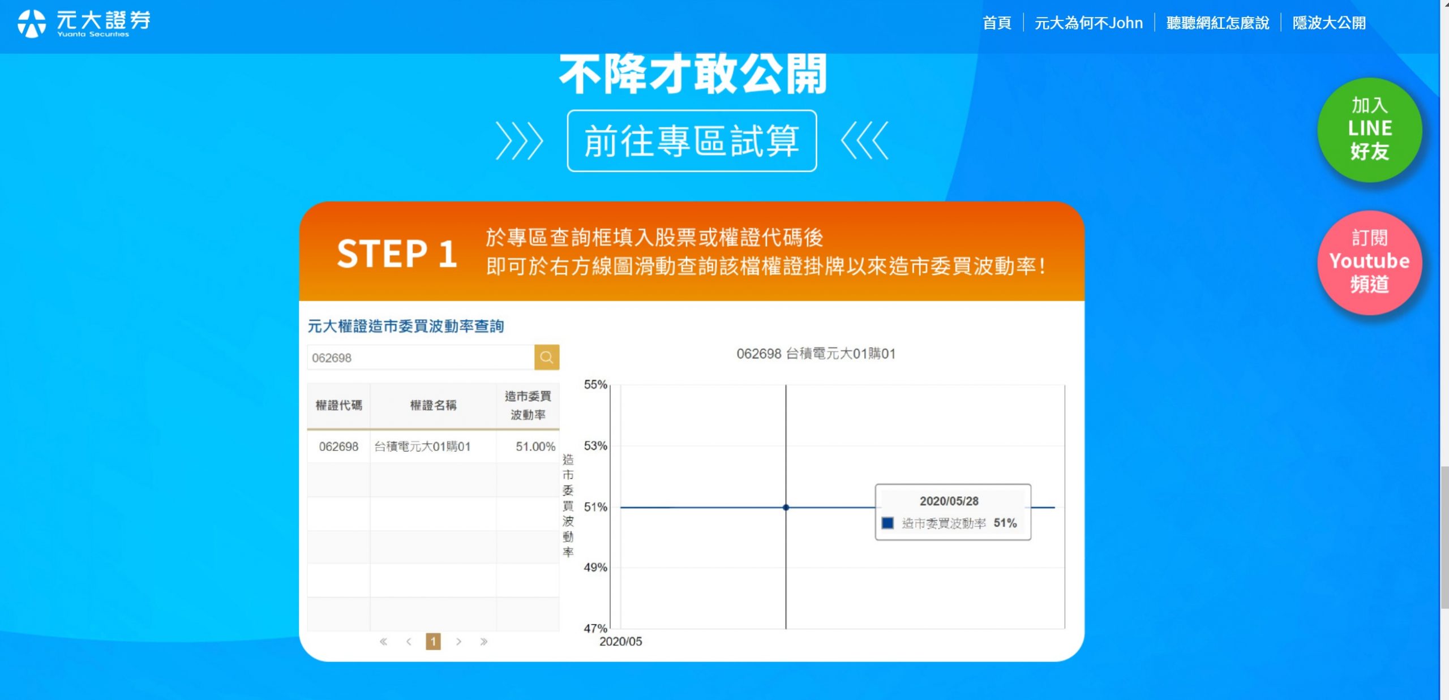
Task: Click 2020/05/28 date in chart tooltip
Action: pos(949,501)
